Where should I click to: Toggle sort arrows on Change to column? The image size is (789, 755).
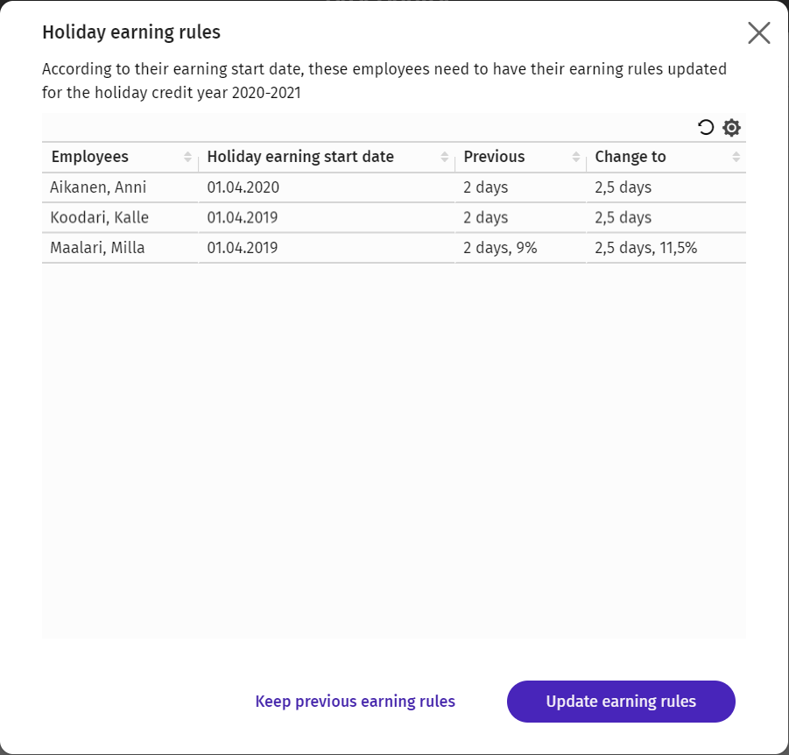click(736, 157)
